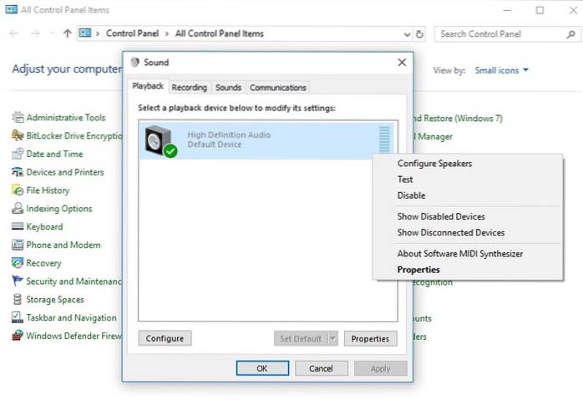This screenshot has width=583, height=400.
Task: Open the address bar history dropdown
Action: tap(407, 34)
